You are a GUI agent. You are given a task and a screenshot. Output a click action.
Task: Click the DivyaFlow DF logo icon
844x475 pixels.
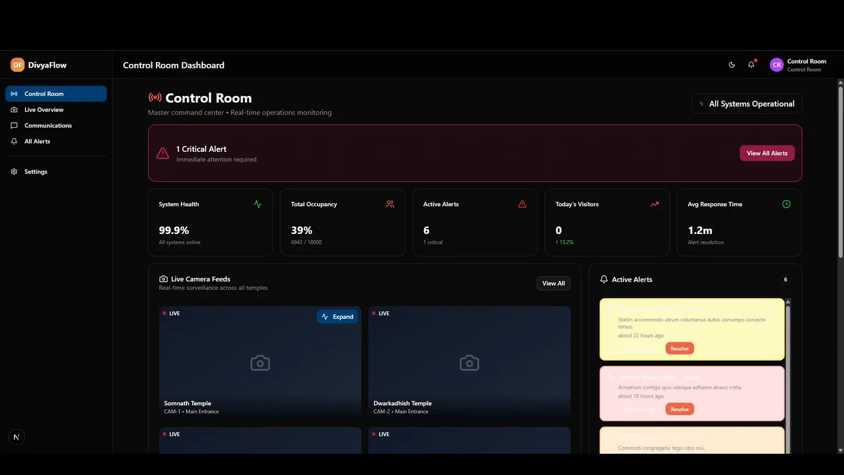[x=17, y=65]
